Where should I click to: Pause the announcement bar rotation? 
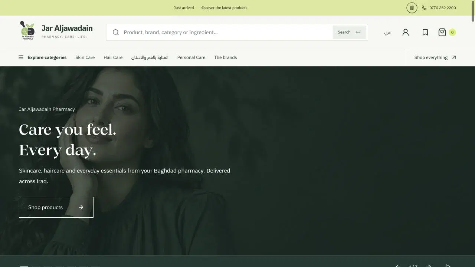pyautogui.click(x=412, y=8)
